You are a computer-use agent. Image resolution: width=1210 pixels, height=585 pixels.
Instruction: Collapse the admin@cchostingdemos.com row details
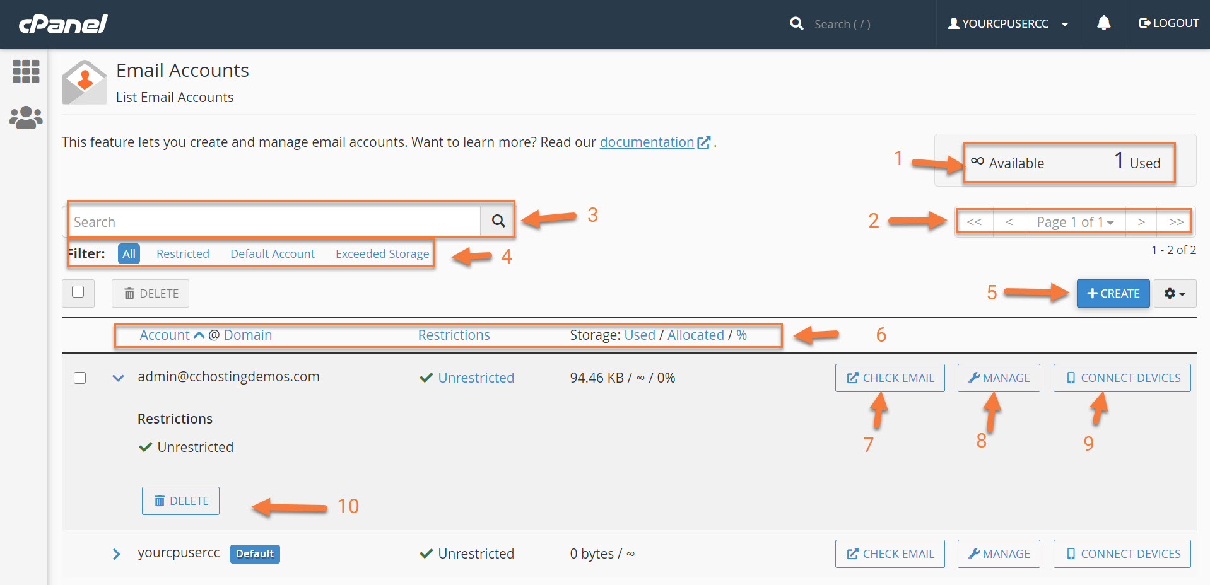coord(118,378)
